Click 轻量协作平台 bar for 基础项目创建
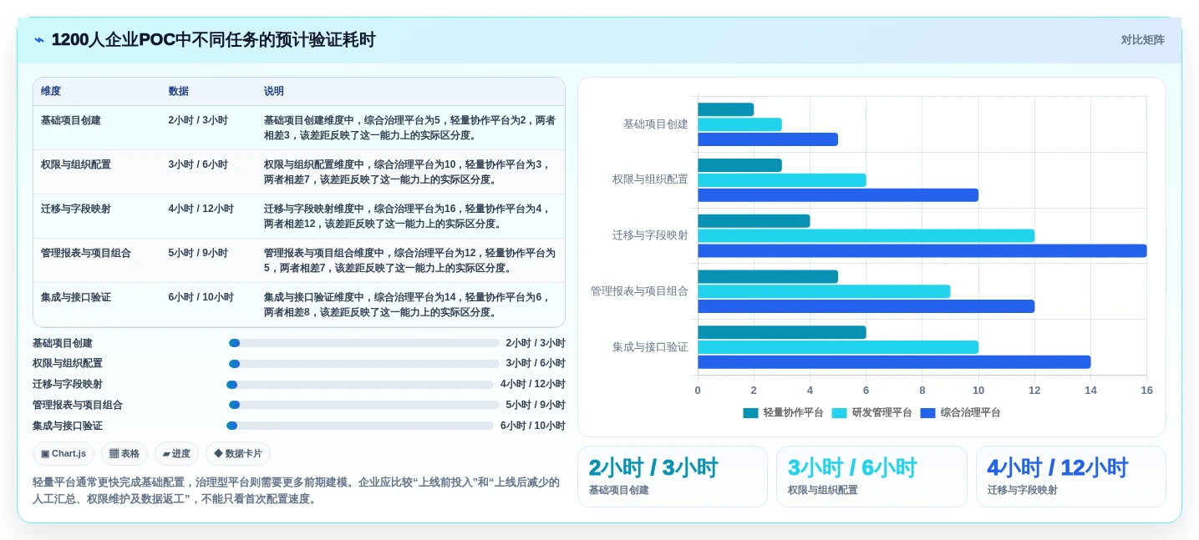This screenshot has height=540, width=1199. 726,109
